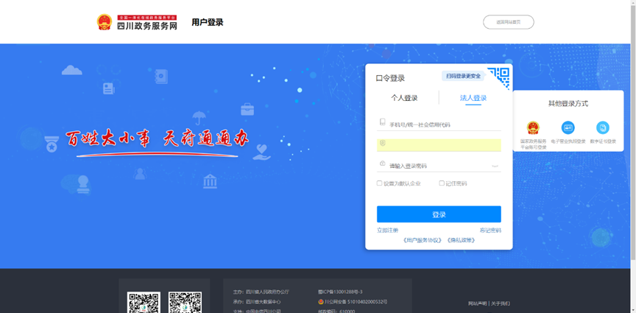Click the lock icon beside password field
The width and height of the screenshot is (636, 313).
tap(382, 163)
